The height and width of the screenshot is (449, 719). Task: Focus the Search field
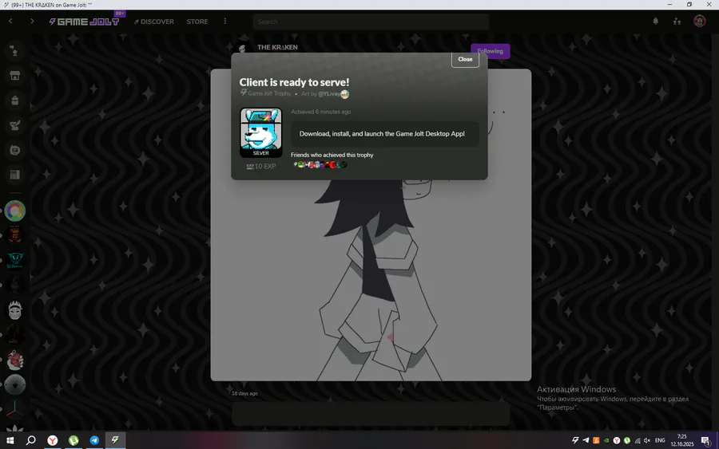[371, 22]
